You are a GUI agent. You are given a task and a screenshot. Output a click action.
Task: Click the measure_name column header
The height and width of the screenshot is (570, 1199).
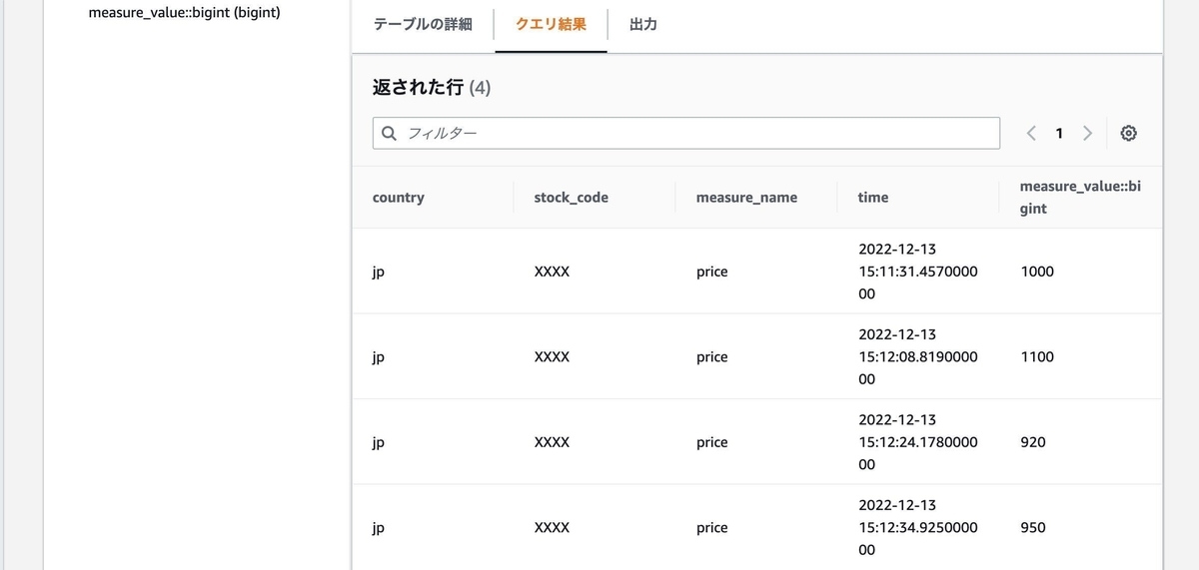click(746, 198)
